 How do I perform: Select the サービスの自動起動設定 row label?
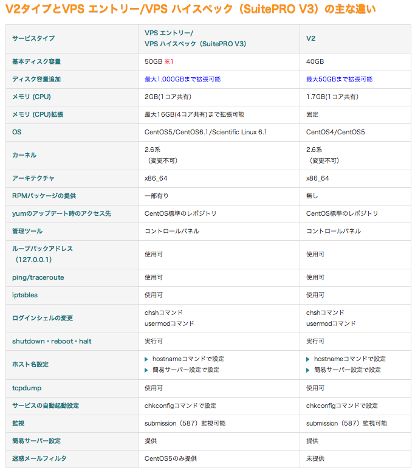tap(46, 406)
